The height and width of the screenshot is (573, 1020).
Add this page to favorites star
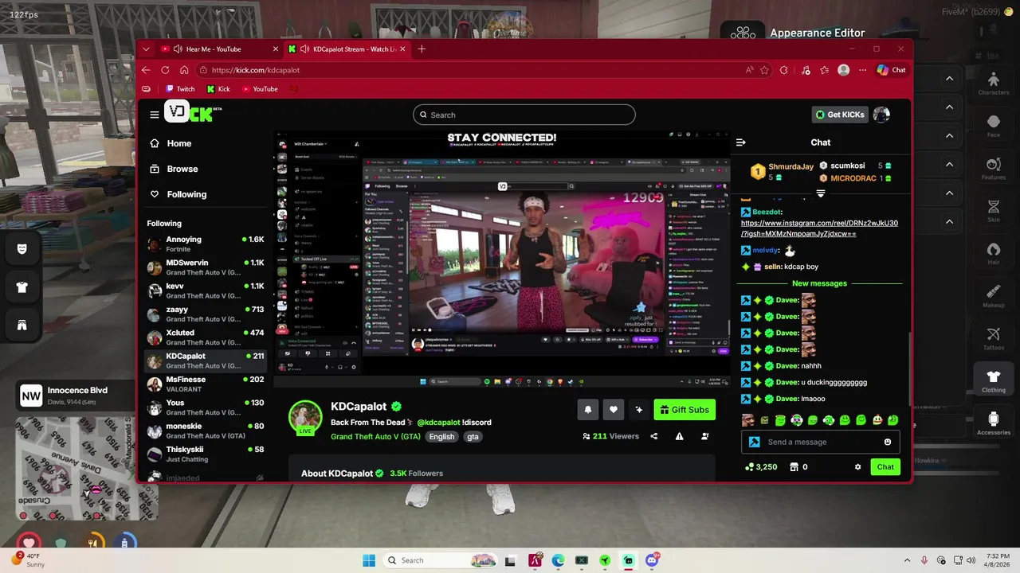click(765, 70)
